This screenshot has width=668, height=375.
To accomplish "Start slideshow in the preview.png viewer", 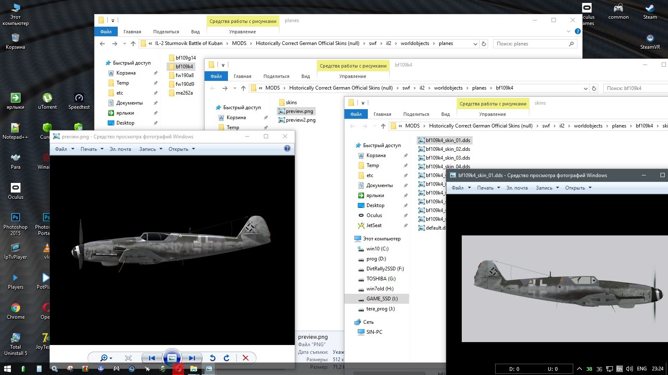I will pos(172,358).
